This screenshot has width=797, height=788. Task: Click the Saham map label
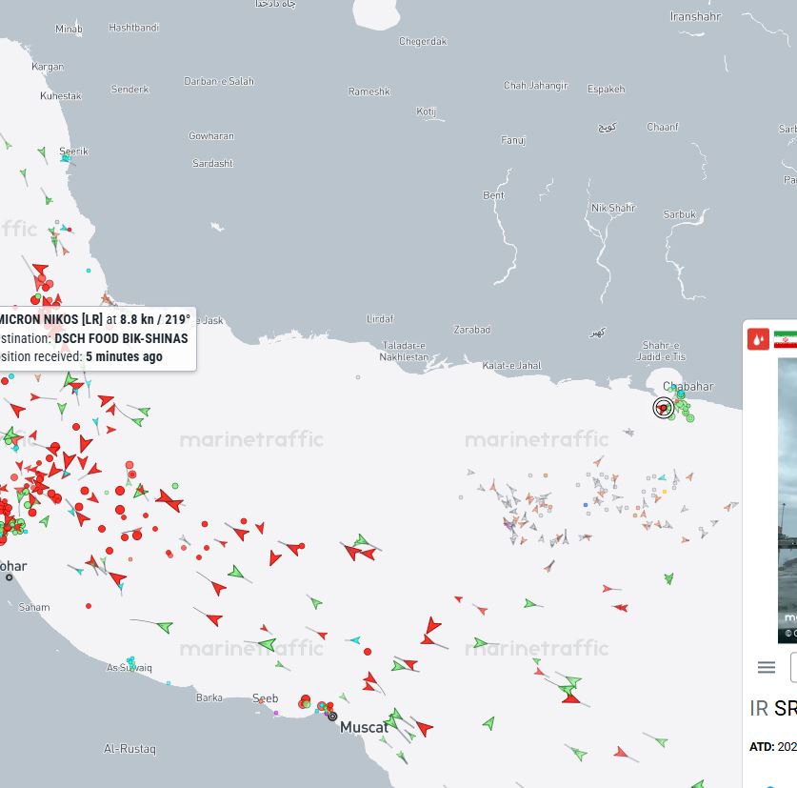(x=34, y=607)
